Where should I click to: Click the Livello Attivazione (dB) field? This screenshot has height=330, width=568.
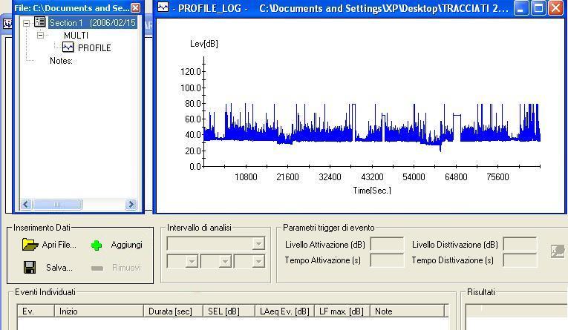387,244
